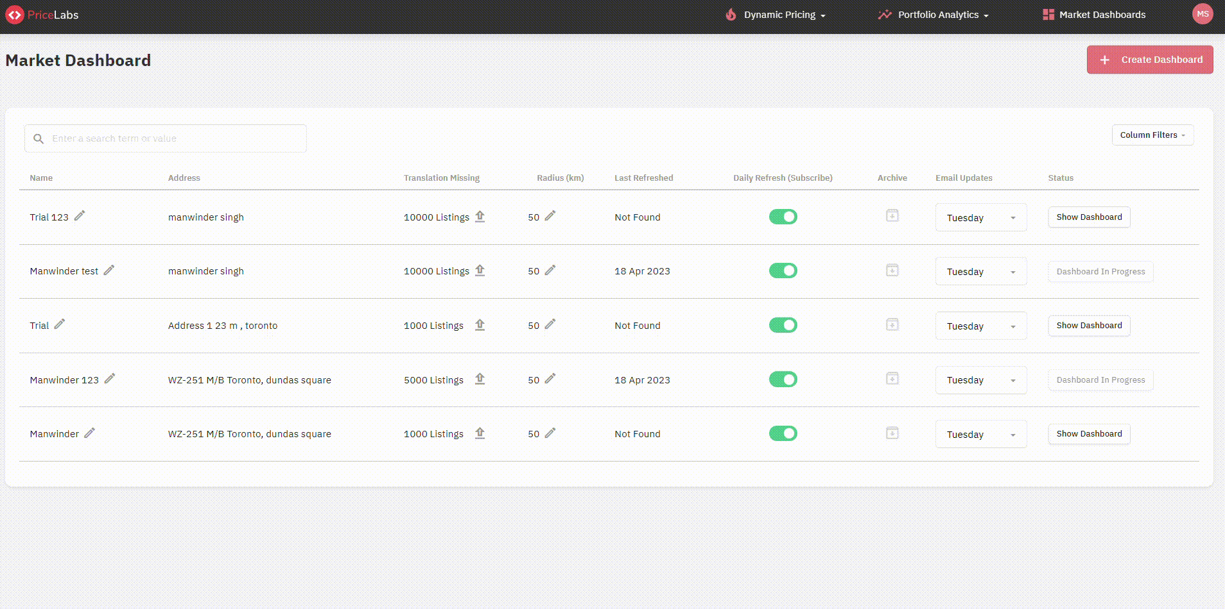Archive the Trial 123 dashboard
This screenshot has height=609, width=1225.
(x=892, y=216)
